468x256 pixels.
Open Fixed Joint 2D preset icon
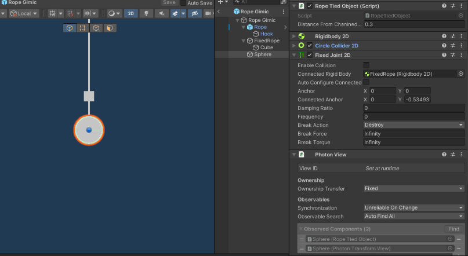[453, 55]
